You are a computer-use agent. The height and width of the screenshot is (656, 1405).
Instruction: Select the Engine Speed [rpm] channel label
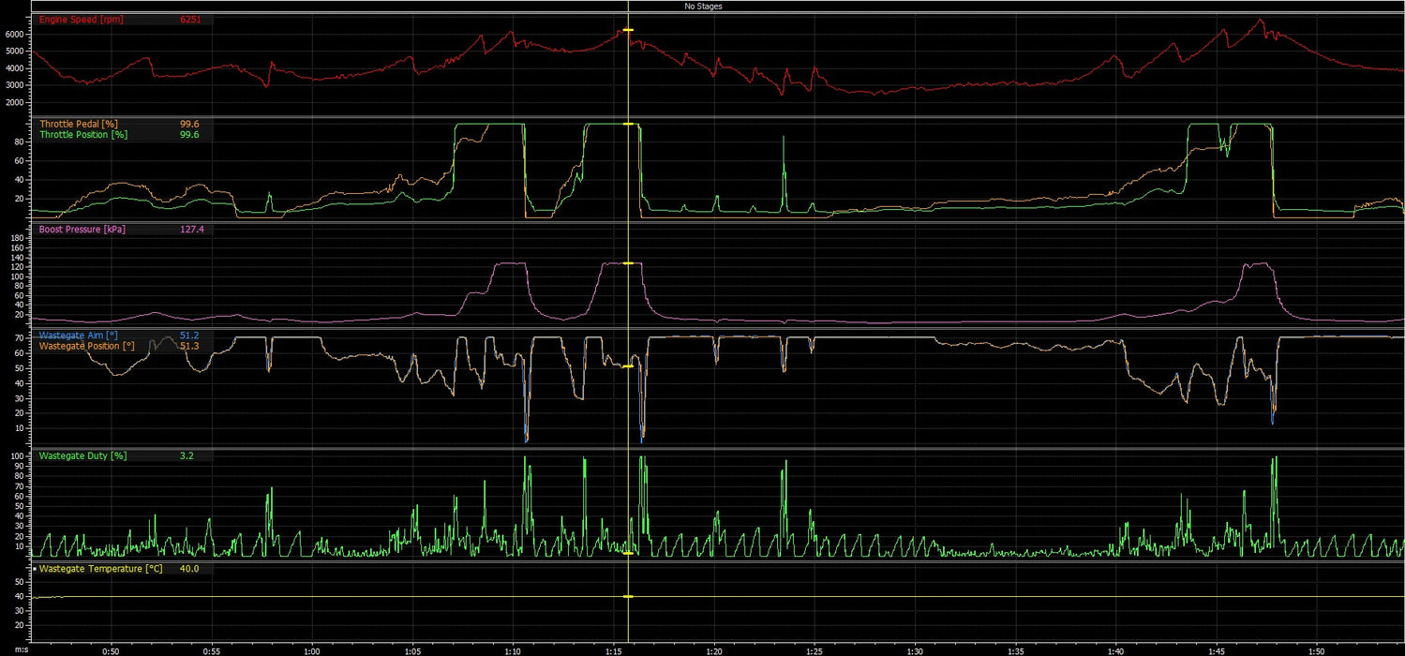tap(82, 20)
